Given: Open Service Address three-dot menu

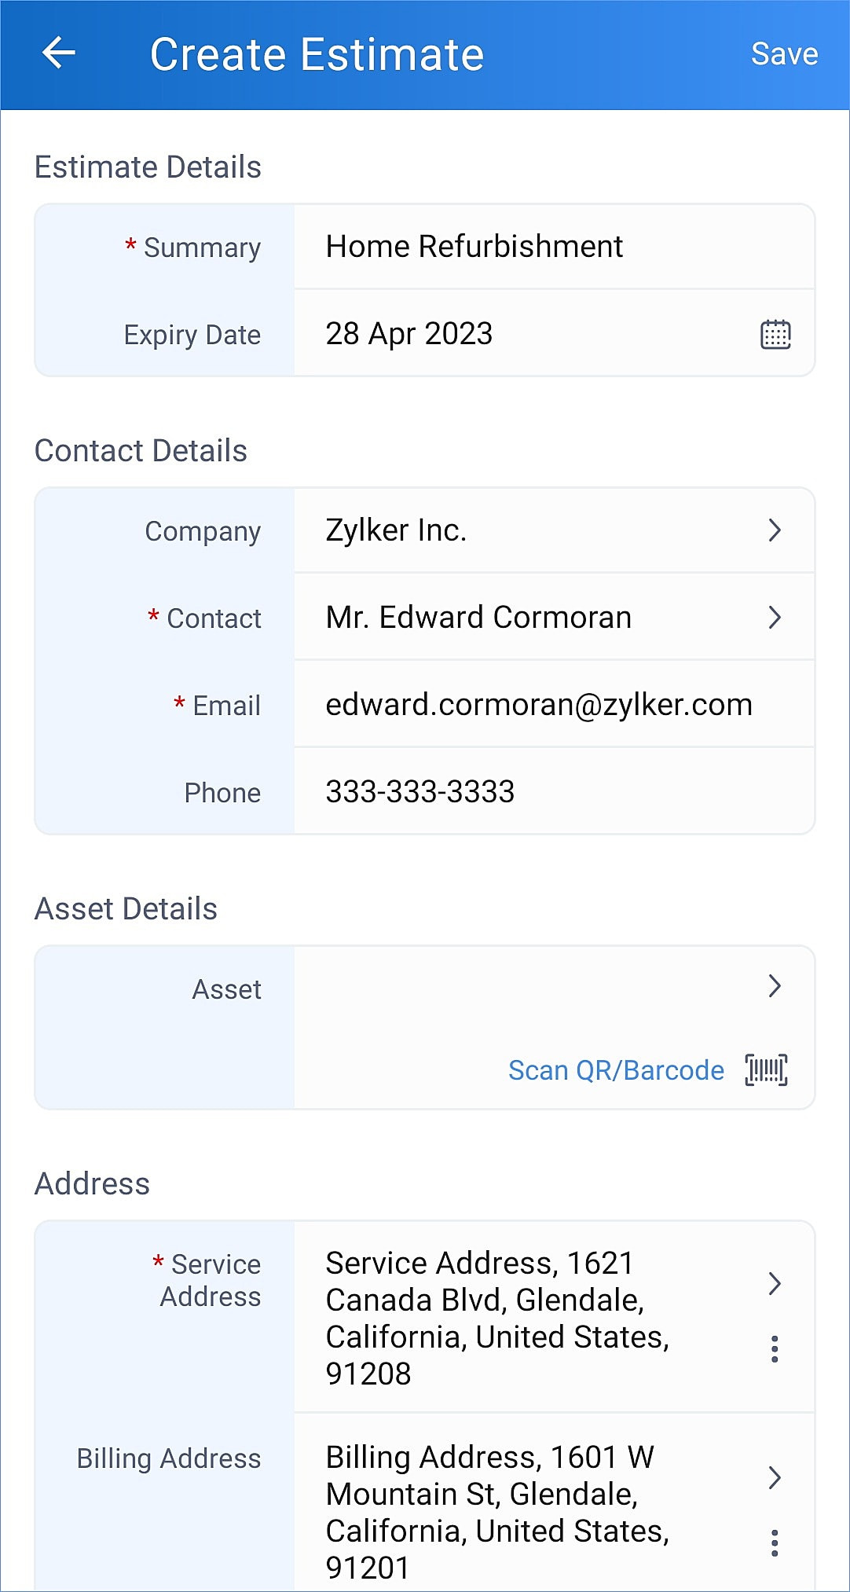Looking at the screenshot, I should [775, 1348].
